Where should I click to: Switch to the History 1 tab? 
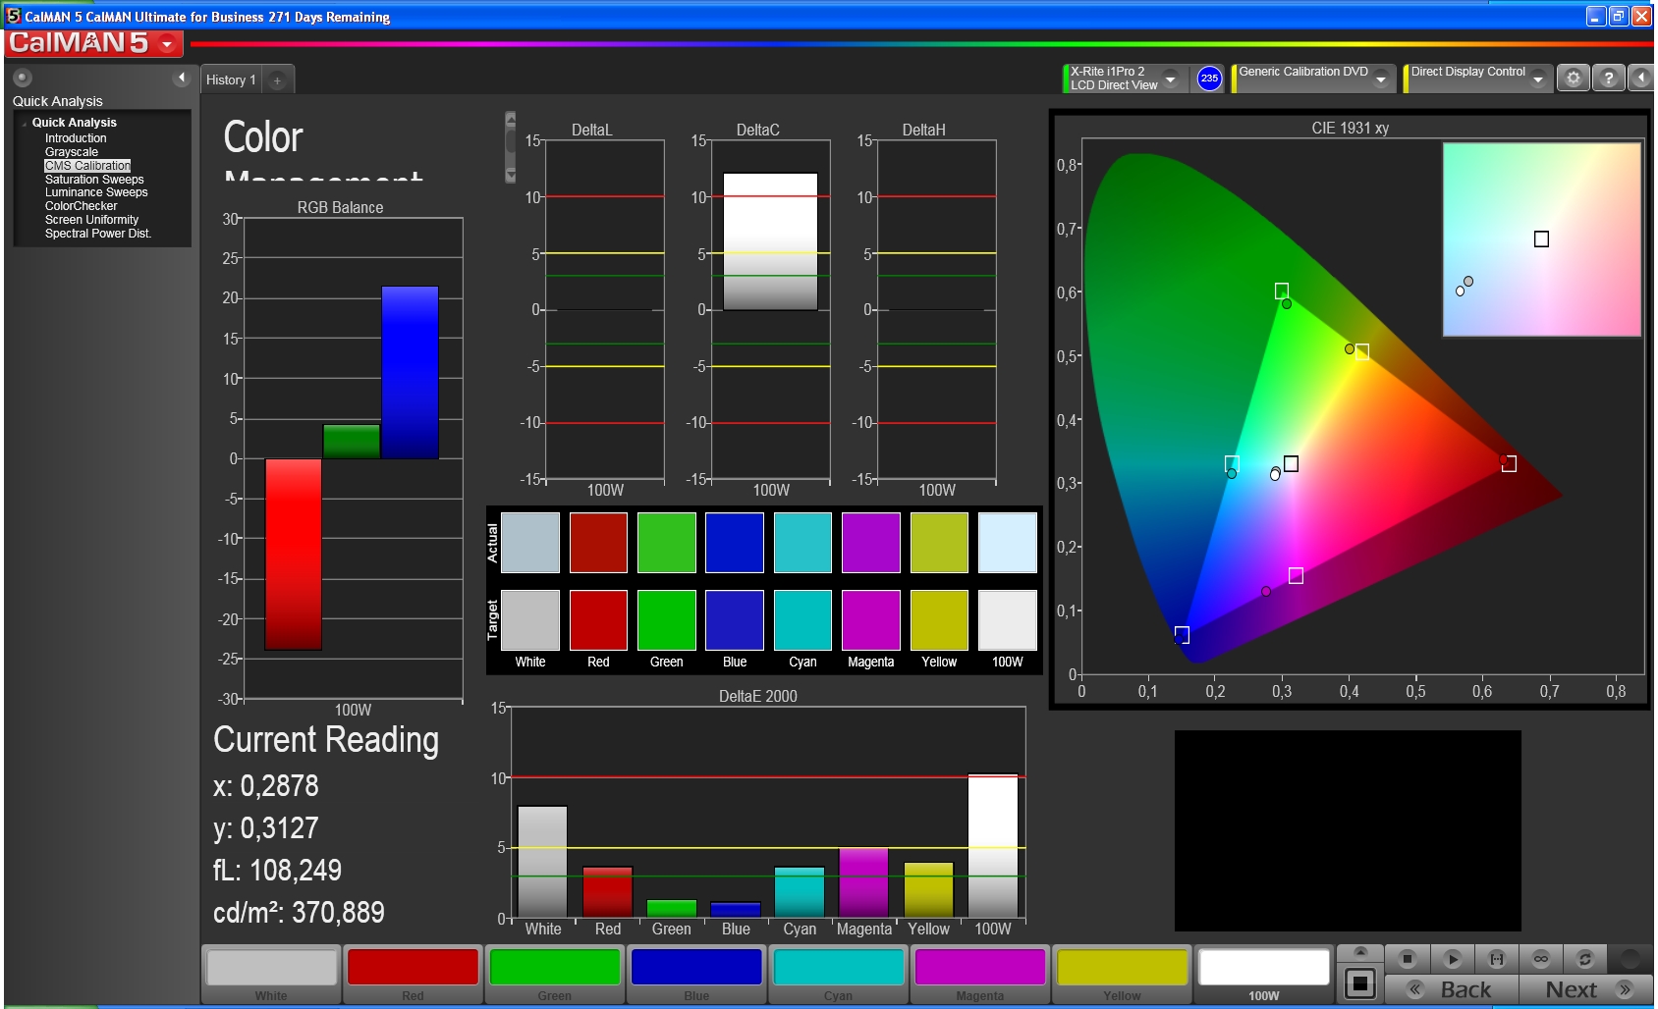[x=232, y=80]
